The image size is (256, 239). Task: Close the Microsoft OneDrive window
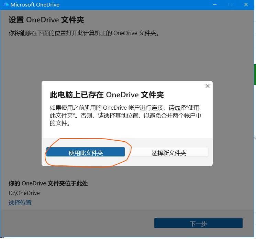click(x=246, y=4)
